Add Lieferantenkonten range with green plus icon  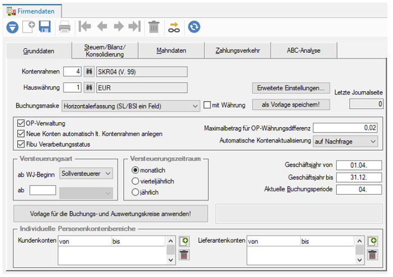tap(373, 242)
